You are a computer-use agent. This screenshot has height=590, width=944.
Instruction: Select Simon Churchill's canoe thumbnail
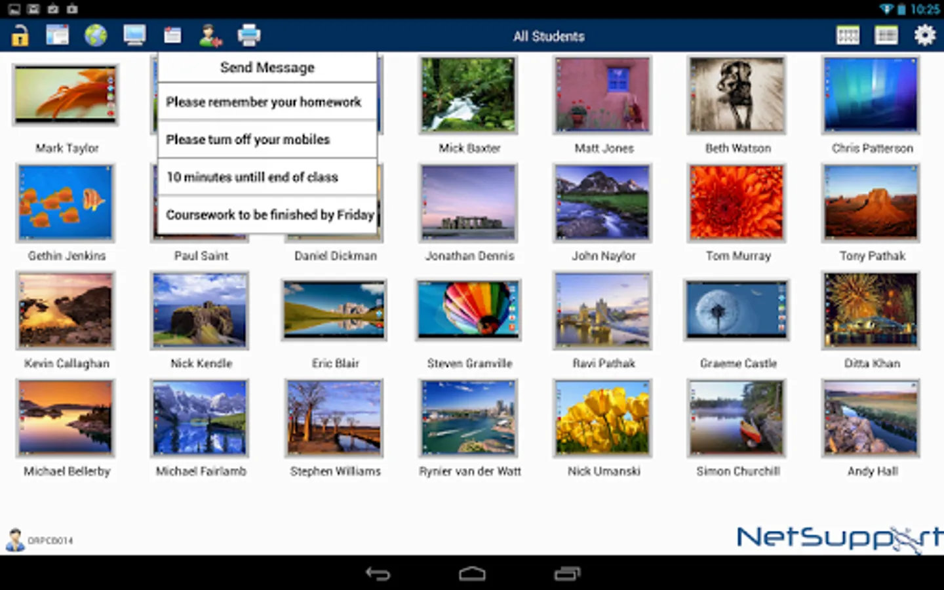[737, 418]
